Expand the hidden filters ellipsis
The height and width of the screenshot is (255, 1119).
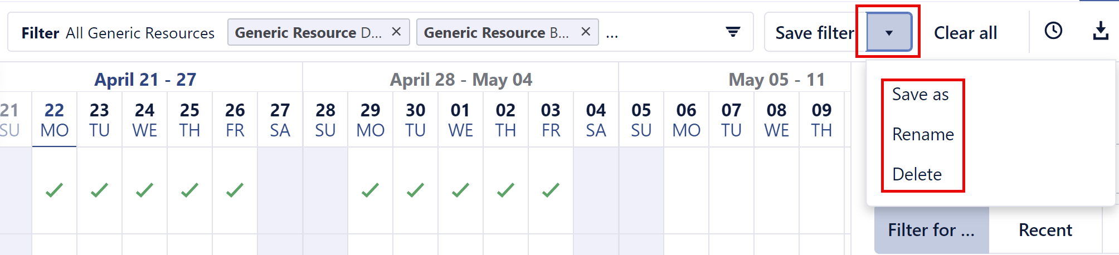coord(612,35)
